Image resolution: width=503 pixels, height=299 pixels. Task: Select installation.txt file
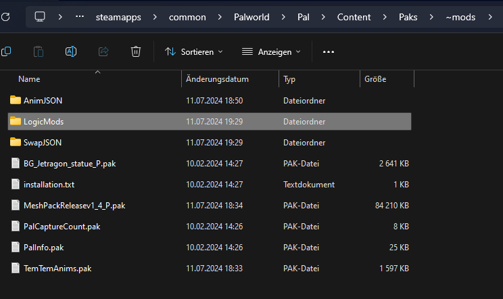[x=49, y=185]
